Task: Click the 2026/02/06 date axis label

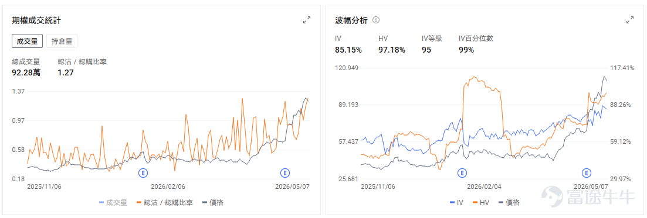Action: tap(168, 186)
